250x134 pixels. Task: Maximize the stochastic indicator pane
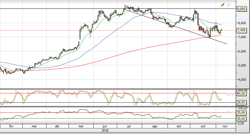[228, 95]
